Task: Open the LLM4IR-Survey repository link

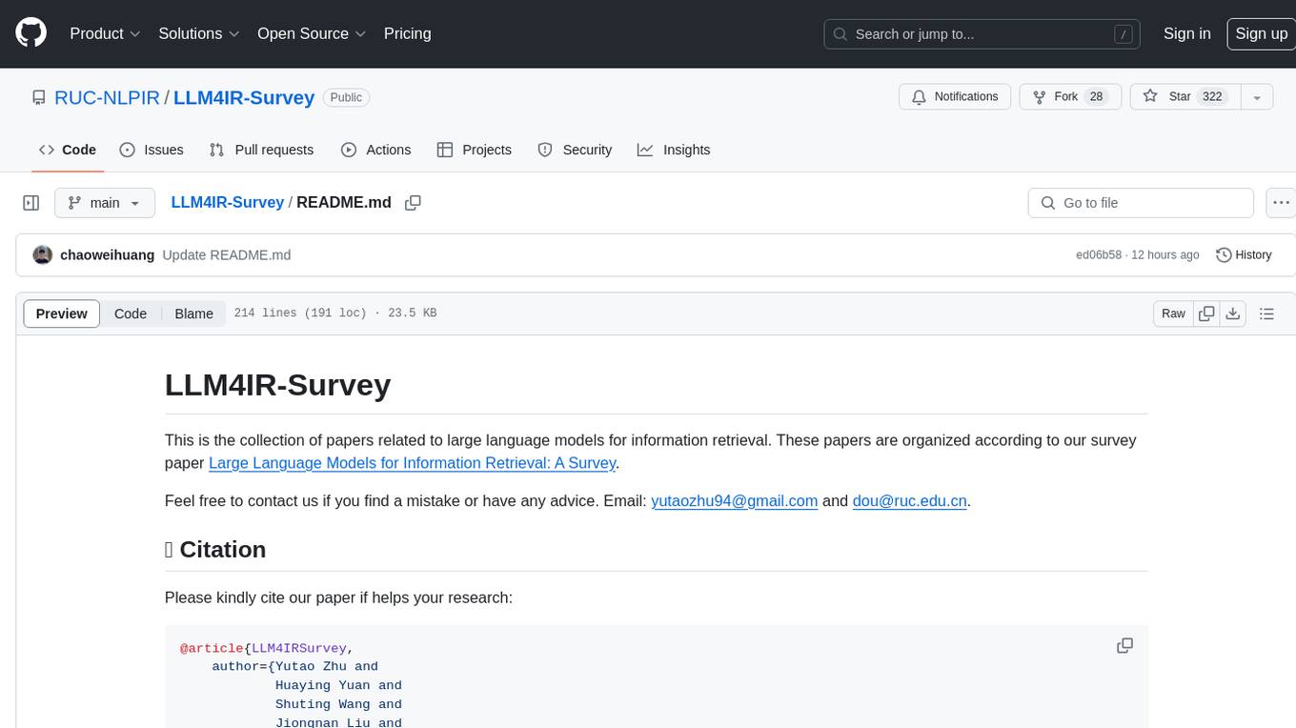Action: (x=244, y=97)
